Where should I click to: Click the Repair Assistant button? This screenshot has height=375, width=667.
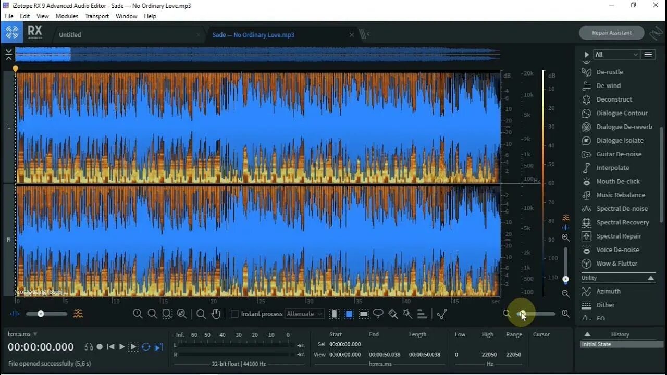coord(612,33)
